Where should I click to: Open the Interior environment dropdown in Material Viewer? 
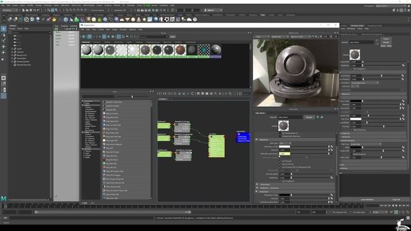point(301,37)
